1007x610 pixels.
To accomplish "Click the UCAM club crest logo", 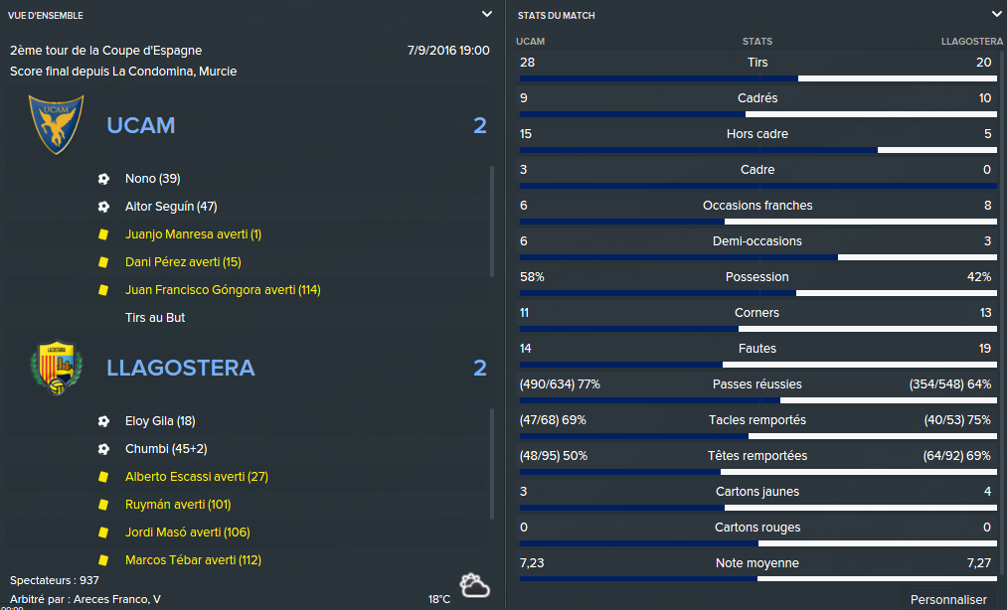I will (x=57, y=124).
